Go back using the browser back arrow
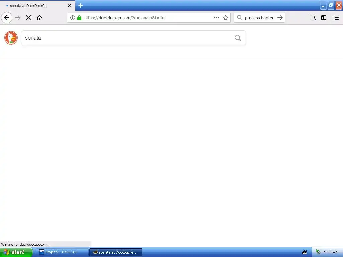Viewport: 343px width, 257px height. pyautogui.click(x=7, y=18)
